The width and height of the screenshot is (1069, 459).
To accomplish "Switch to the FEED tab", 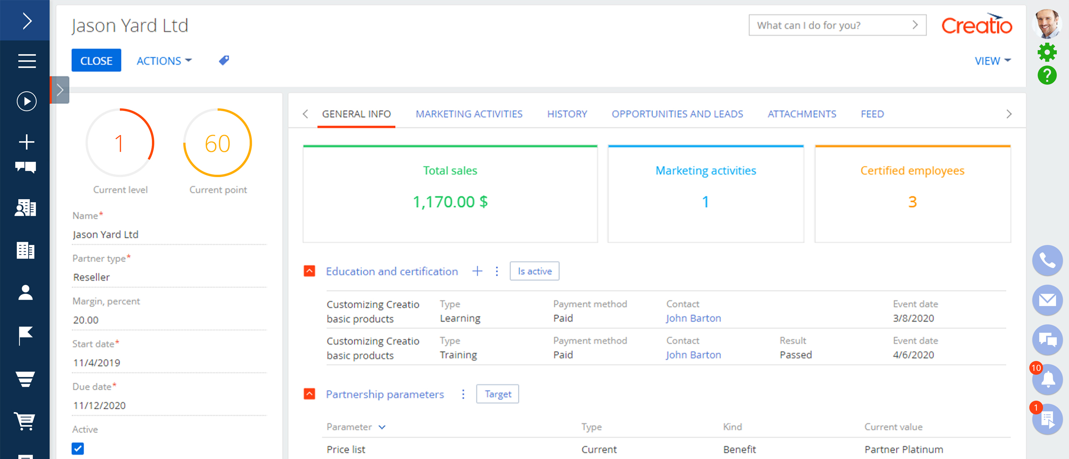I will (872, 114).
